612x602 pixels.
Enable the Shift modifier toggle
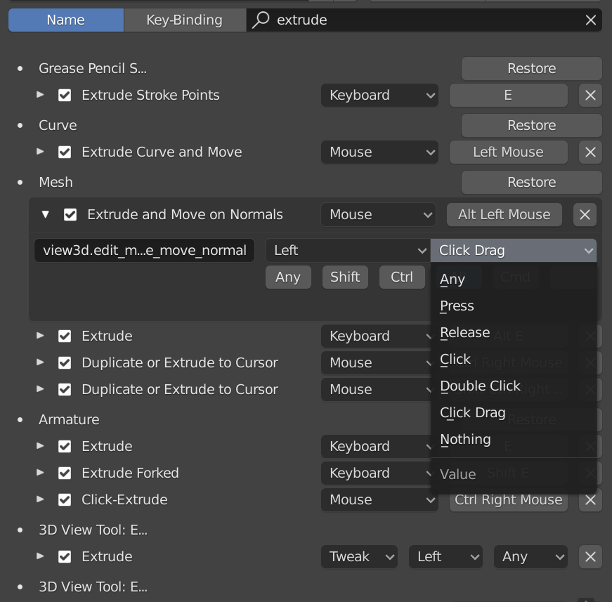[x=345, y=277]
